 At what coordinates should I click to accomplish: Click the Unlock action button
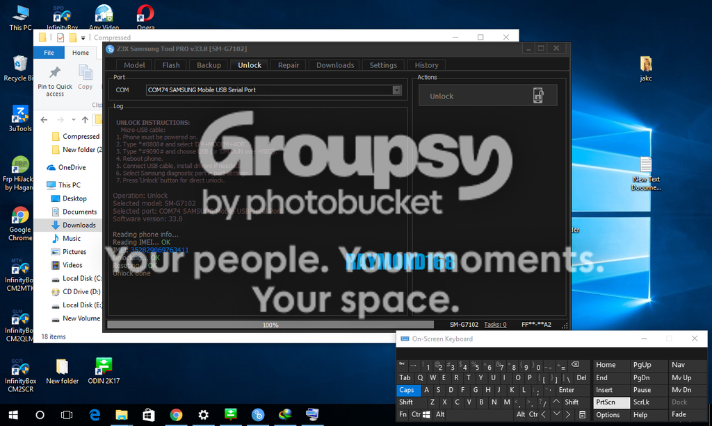click(x=487, y=96)
